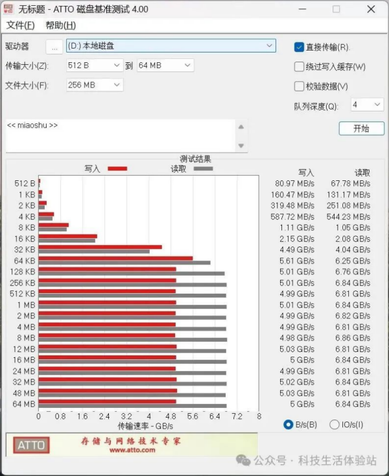The image size is (389, 476).
Task: Click the gray read legend swatch
Action: pyautogui.click(x=203, y=169)
